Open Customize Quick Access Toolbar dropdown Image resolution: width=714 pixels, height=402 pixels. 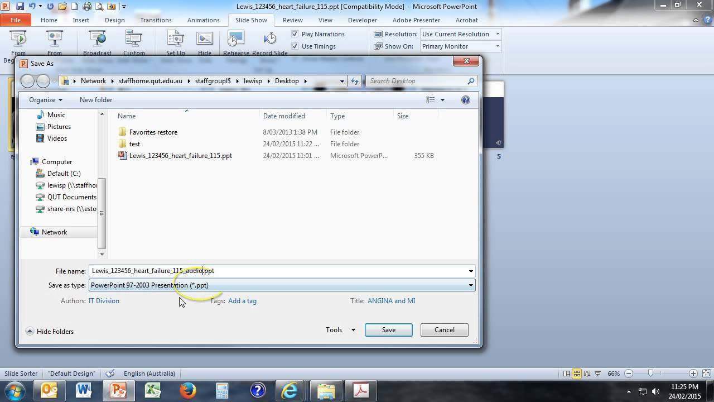124,7
